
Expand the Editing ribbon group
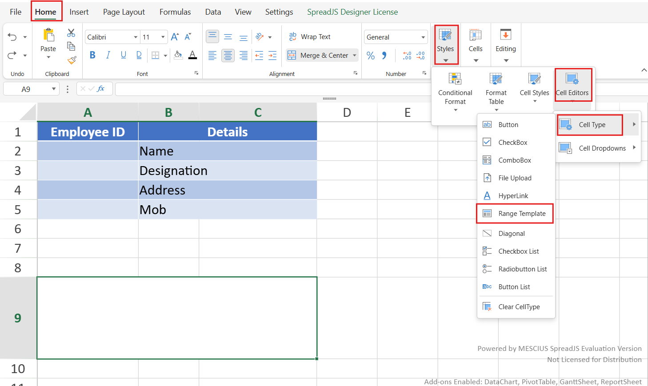point(506,45)
